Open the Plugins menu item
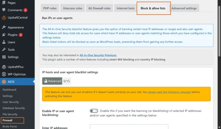Viewport: 221px width, 129px height. point(12,35)
